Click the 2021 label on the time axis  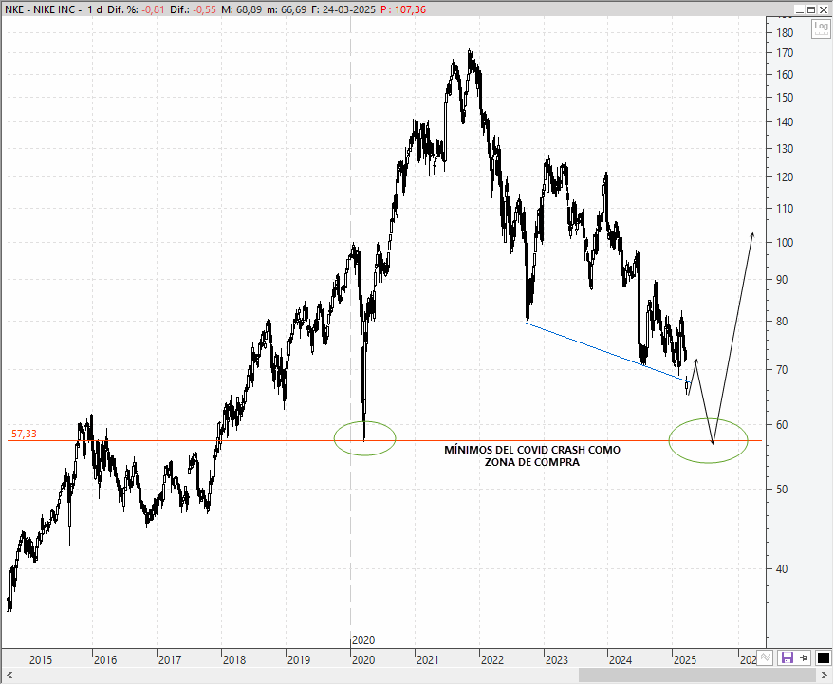coord(428,660)
